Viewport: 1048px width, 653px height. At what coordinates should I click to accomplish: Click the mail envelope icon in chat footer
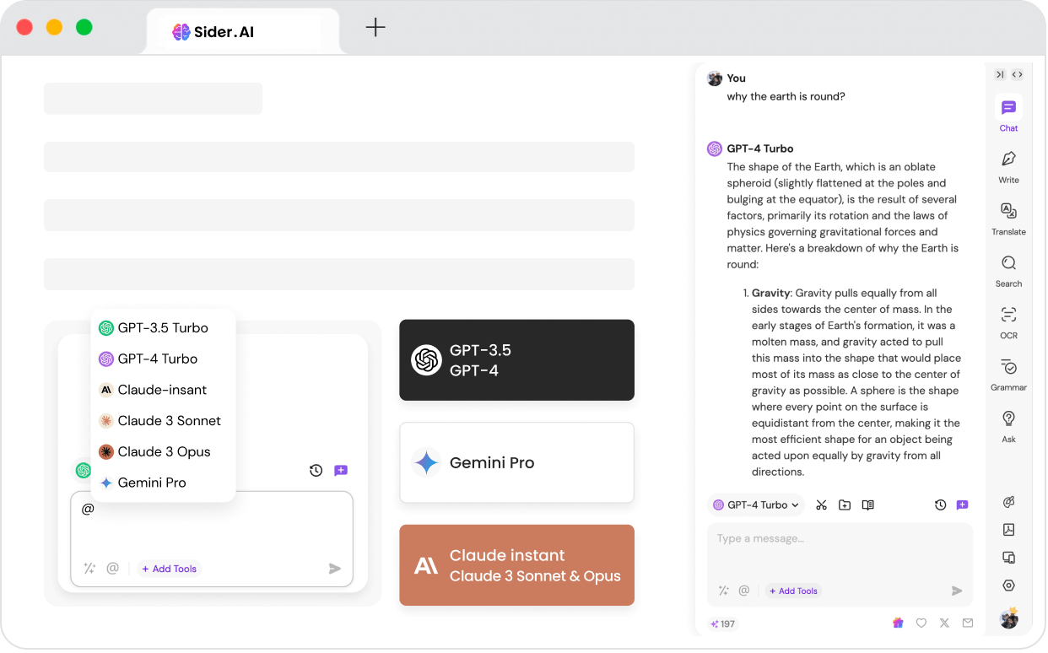[968, 623]
